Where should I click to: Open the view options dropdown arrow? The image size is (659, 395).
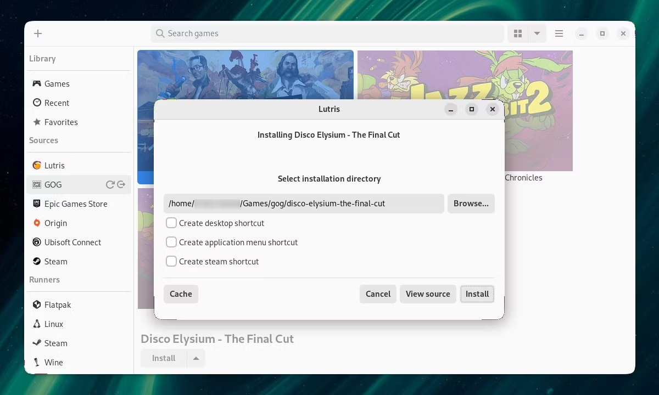[x=537, y=33]
